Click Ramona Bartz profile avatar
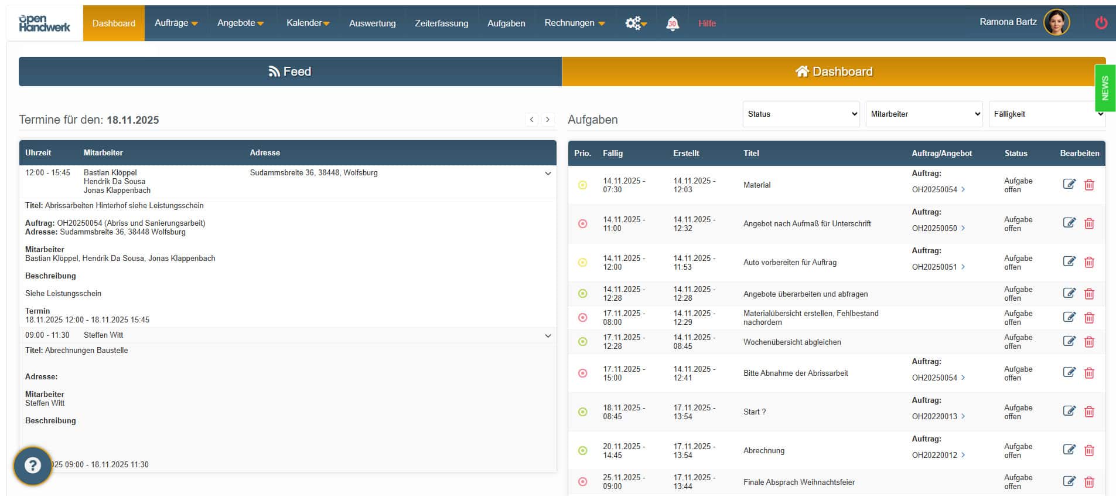This screenshot has height=496, width=1116. (1056, 23)
